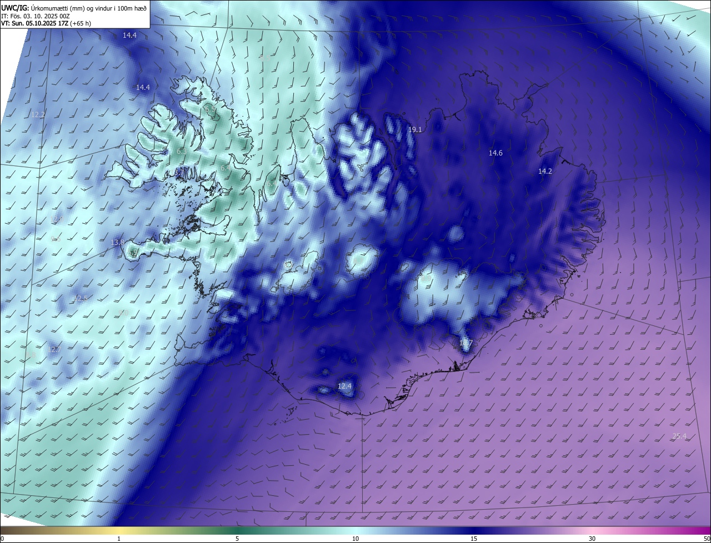Viewport: 711px width, 543px height.
Task: Click the 14.2 value label on the map
Action: tap(545, 171)
